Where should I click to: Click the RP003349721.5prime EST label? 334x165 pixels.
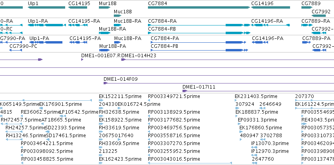click(174, 96)
